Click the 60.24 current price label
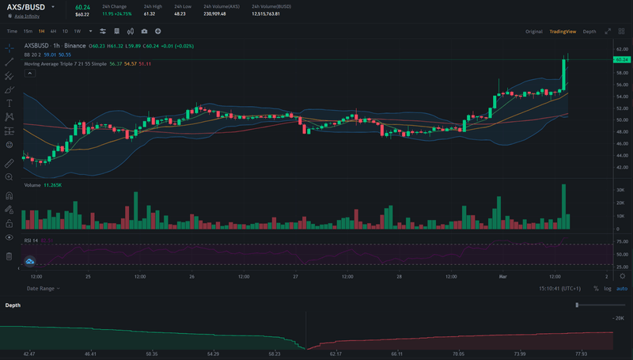This screenshot has width=633, height=360. (622, 59)
